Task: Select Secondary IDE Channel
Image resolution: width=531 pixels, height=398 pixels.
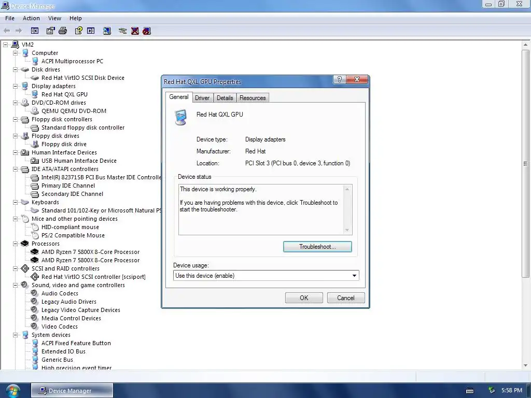Action: coord(72,194)
